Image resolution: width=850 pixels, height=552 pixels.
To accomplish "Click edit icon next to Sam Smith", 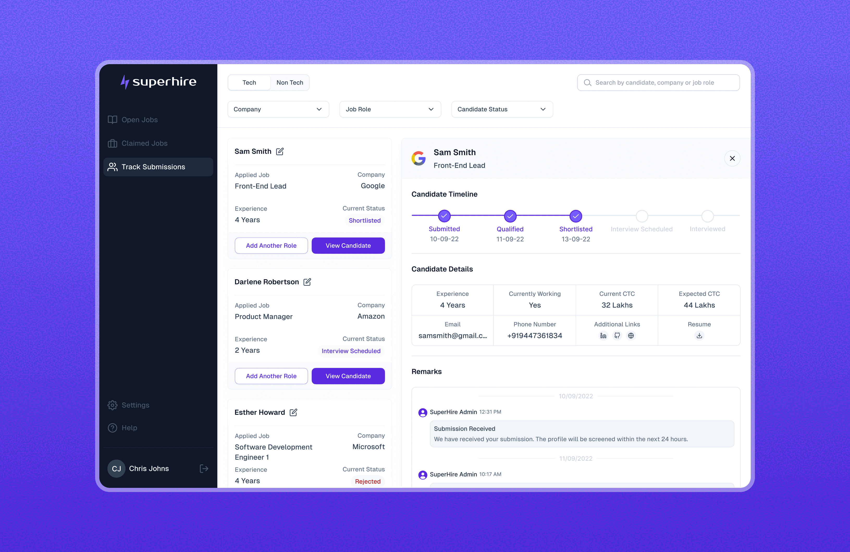I will click(x=280, y=151).
